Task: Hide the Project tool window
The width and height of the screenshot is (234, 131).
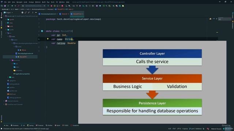Action: (36, 13)
